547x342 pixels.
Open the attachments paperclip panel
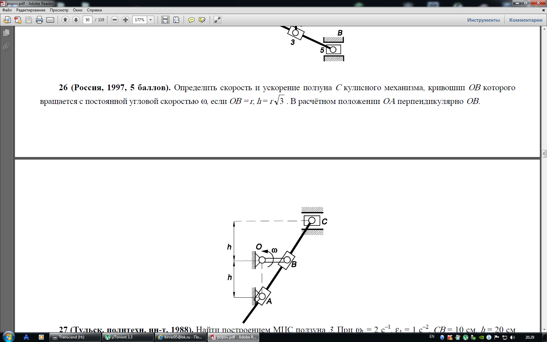pos(6,47)
